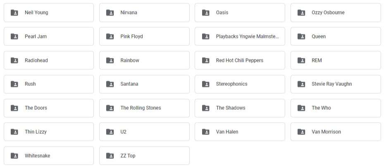Click the folder icon next to Ozzy Osbourne
Viewport: 386px width, 168px height.
(301, 12)
